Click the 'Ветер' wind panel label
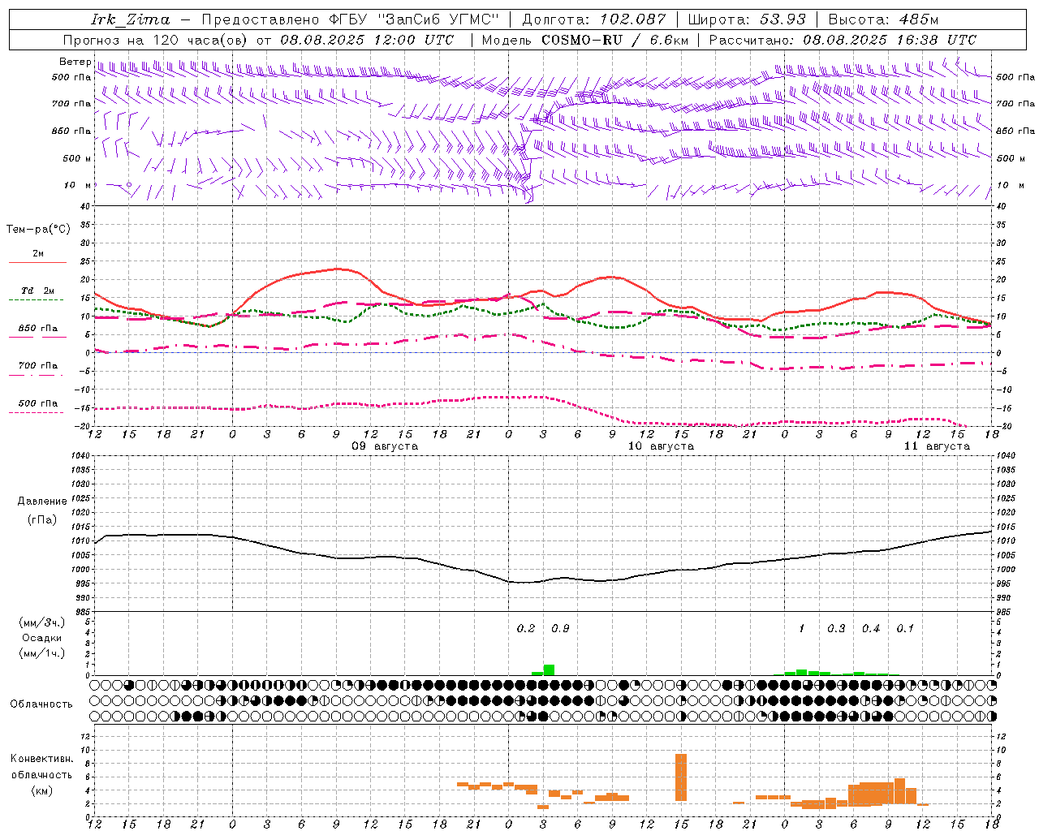Viewport: 1039px width, 831px height. point(75,62)
